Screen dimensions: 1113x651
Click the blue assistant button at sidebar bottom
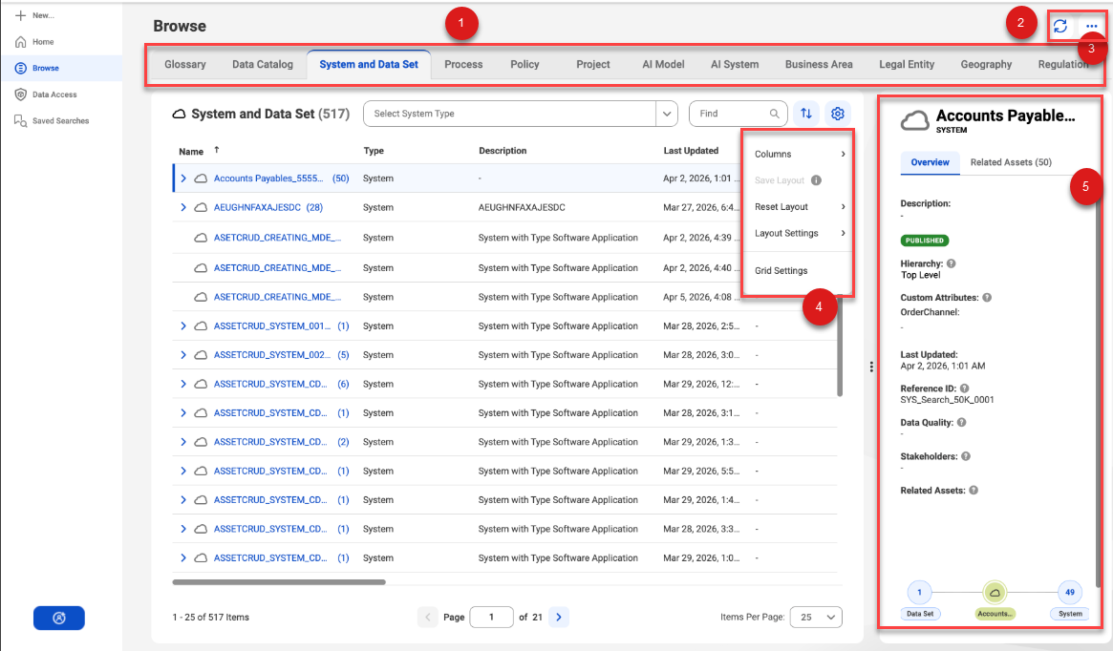click(59, 618)
